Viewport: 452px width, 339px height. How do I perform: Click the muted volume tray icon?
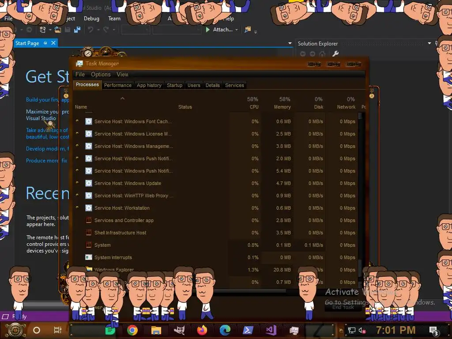(362, 330)
